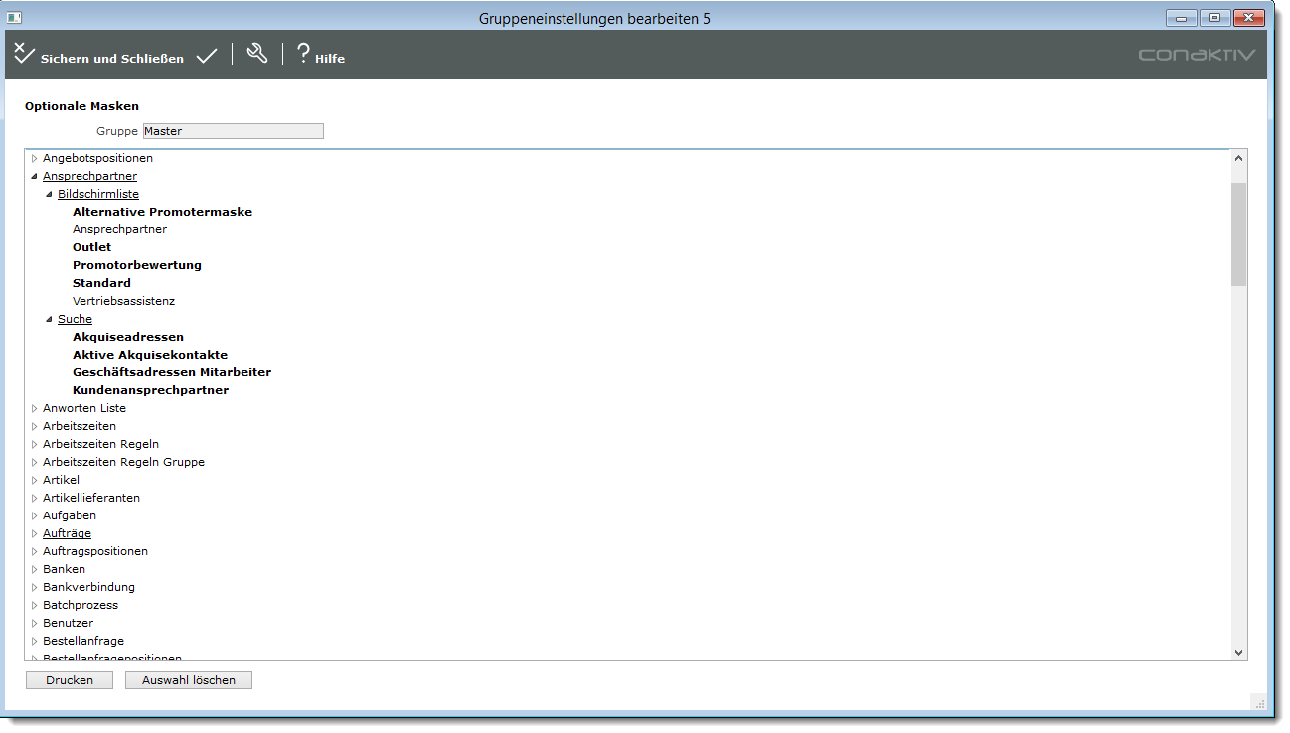Expand the Aufträge tree node
The width and height of the screenshot is (1290, 733).
34,533
